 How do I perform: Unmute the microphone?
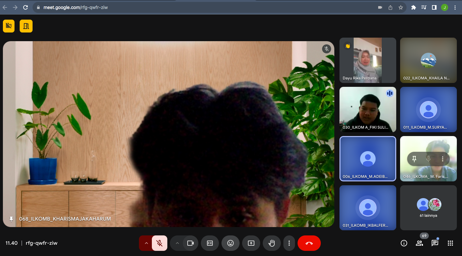(x=159, y=243)
